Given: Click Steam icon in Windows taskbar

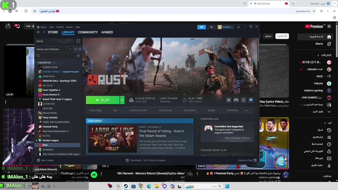Looking at the screenshot, I should 126,186.
